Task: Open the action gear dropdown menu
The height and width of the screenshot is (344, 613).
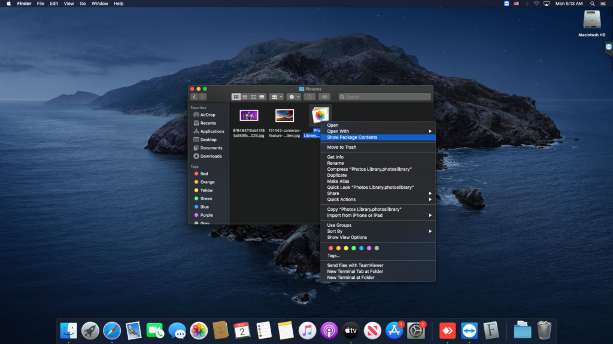Action: coord(293,96)
